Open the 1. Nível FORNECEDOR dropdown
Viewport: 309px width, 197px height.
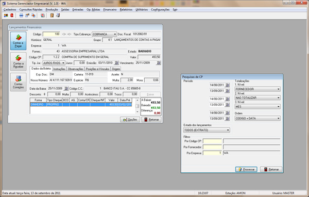click(x=257, y=89)
